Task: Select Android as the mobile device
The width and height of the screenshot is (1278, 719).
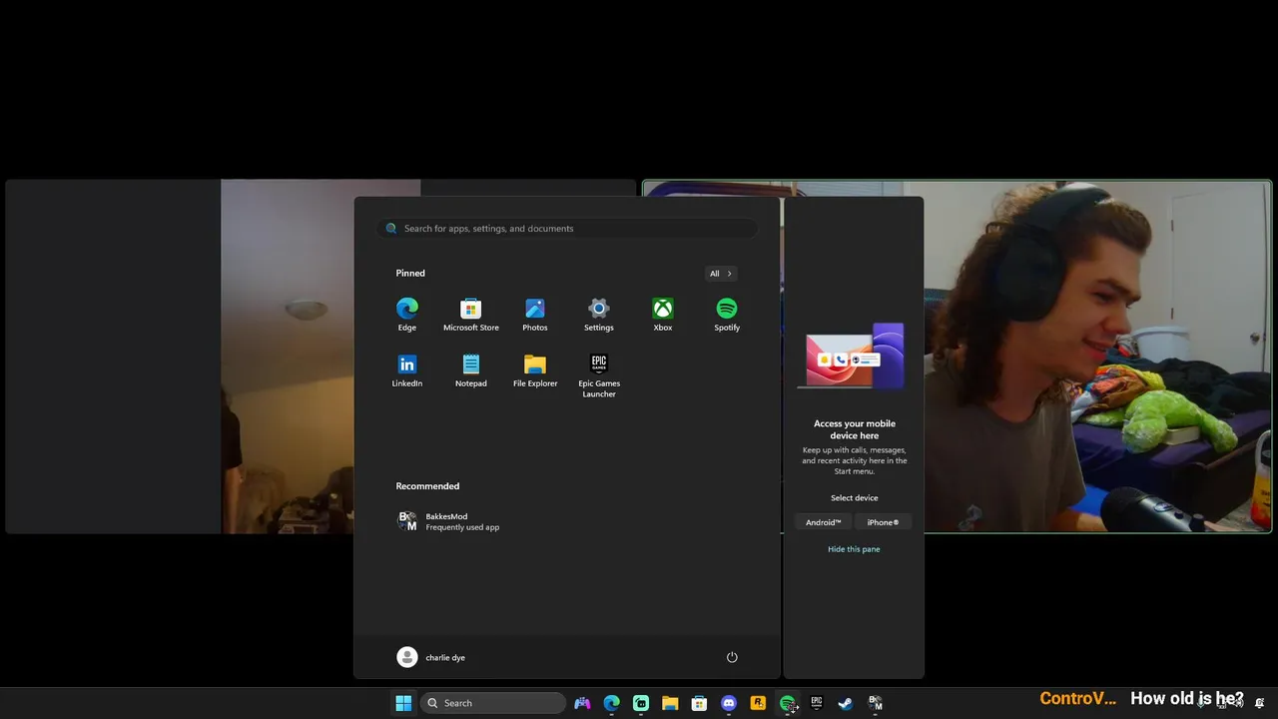Action: pyautogui.click(x=824, y=522)
